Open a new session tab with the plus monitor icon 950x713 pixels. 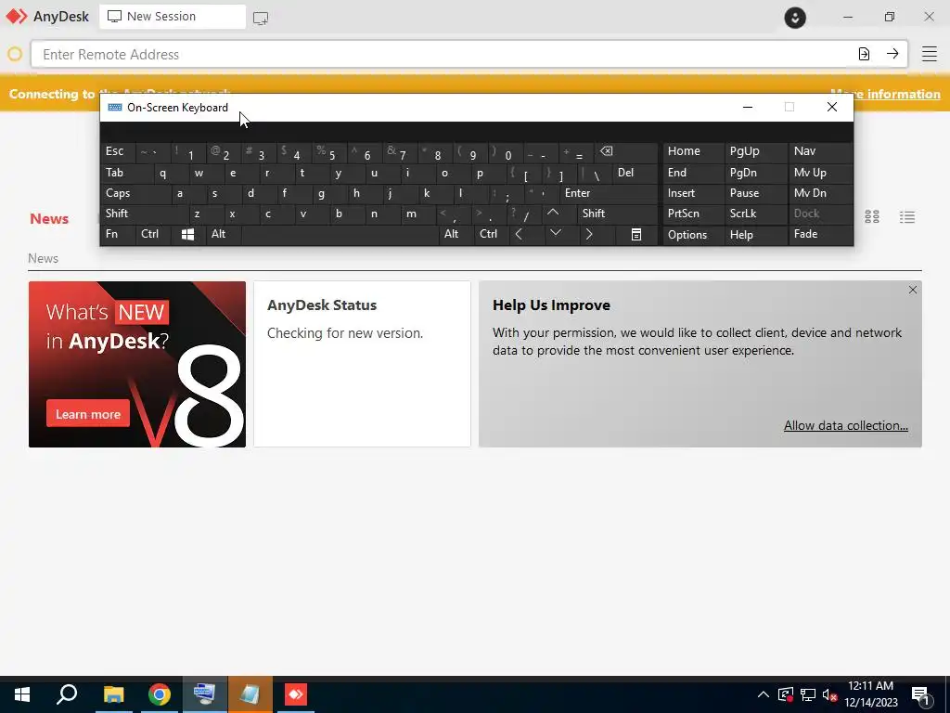(x=261, y=18)
